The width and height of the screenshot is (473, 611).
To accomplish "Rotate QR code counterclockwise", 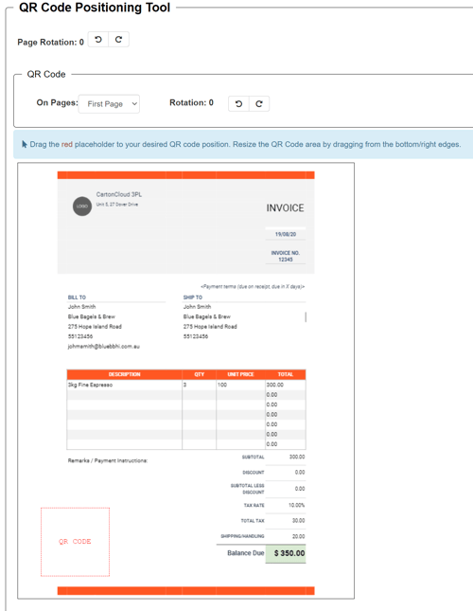I will tap(238, 103).
